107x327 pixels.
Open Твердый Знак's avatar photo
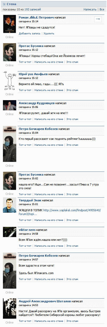click(9, 205)
